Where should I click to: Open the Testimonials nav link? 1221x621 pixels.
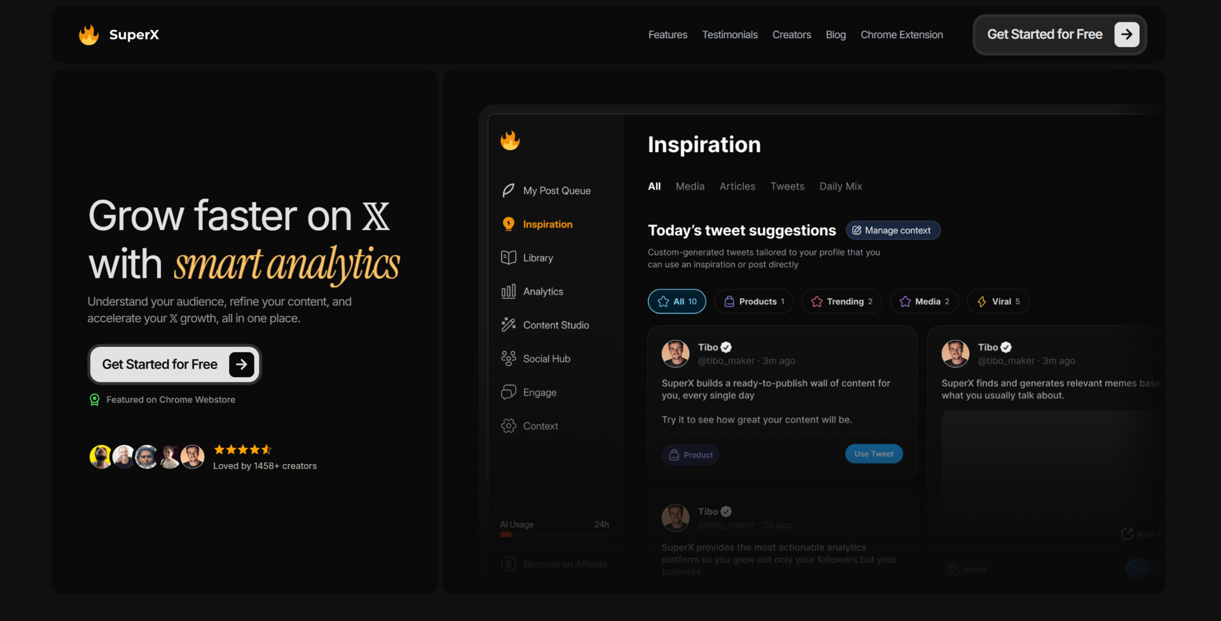[x=730, y=34]
